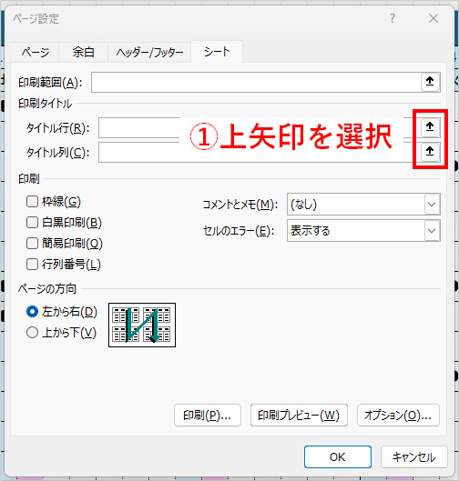Click the help question mark icon
Image resolution: width=459 pixels, height=481 pixels.
(x=393, y=18)
